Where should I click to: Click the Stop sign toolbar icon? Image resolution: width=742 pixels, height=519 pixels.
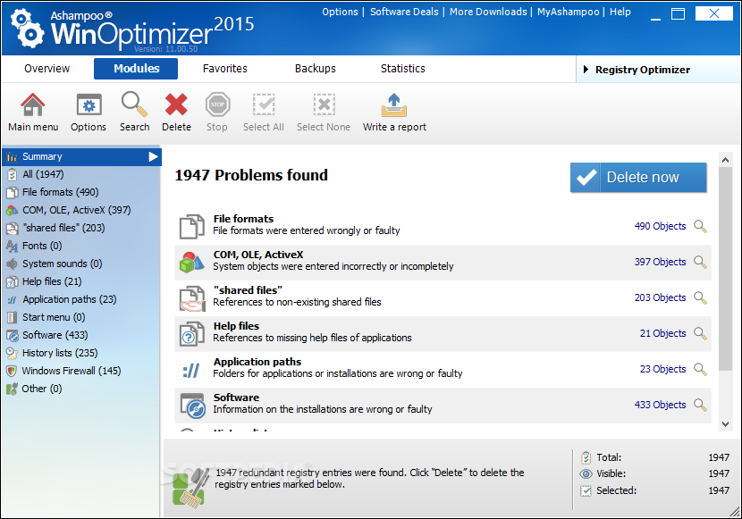[x=217, y=105]
